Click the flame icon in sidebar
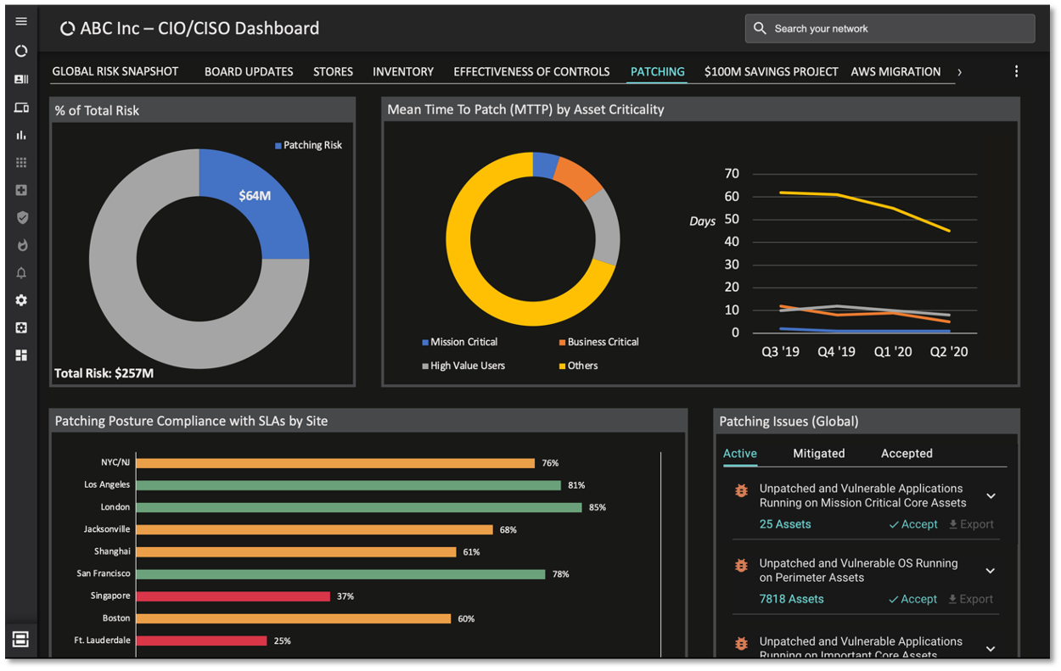Image resolution: width=1061 pixels, height=671 pixels. coord(21,245)
